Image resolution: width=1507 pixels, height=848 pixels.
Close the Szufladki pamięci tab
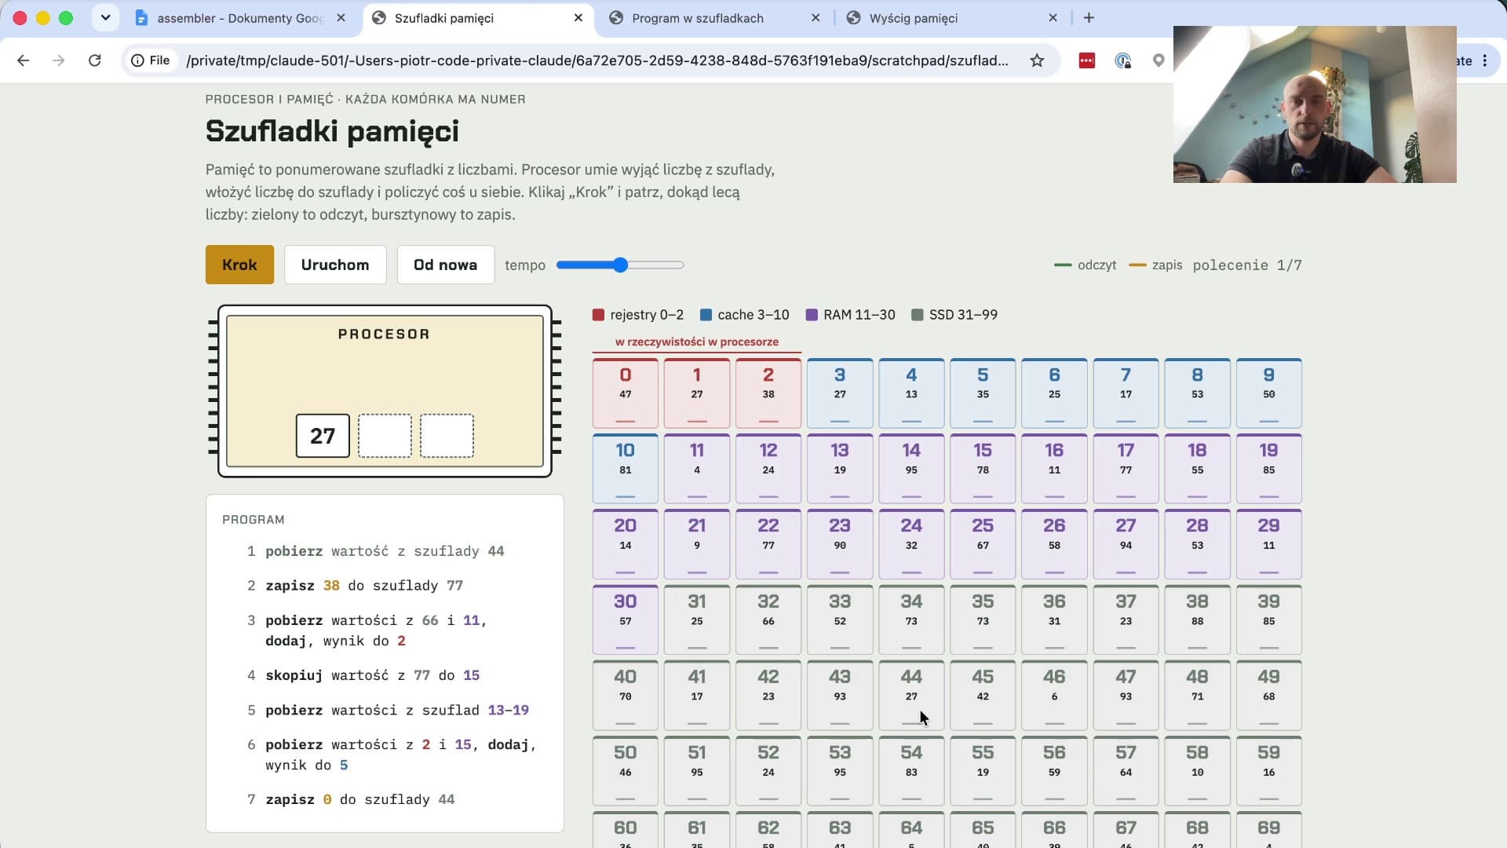pos(578,17)
